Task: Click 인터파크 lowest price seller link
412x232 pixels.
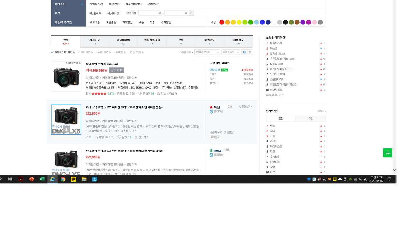Action: point(215,70)
